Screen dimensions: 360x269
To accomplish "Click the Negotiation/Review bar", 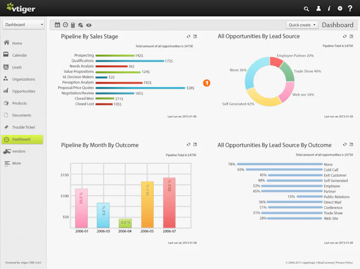I will click(115, 93).
